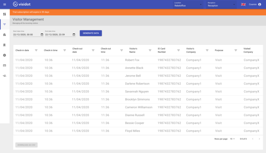Image resolution: width=266 pixels, height=153 pixels.
Task: Sort by Visitor's Company header
Action: [x=191, y=50]
